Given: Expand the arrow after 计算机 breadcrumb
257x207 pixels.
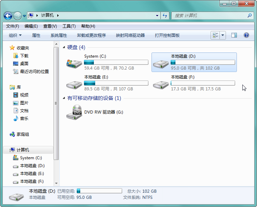Looking at the screenshot, I should click(x=58, y=16).
